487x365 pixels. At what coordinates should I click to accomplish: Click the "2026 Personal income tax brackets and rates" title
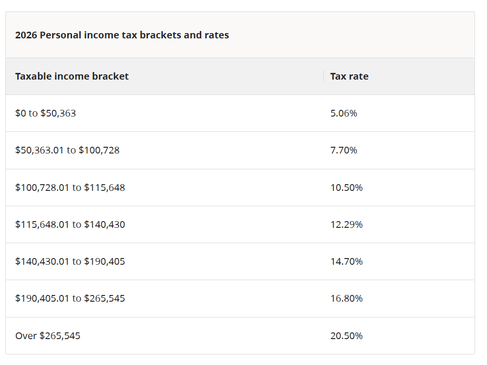[122, 35]
